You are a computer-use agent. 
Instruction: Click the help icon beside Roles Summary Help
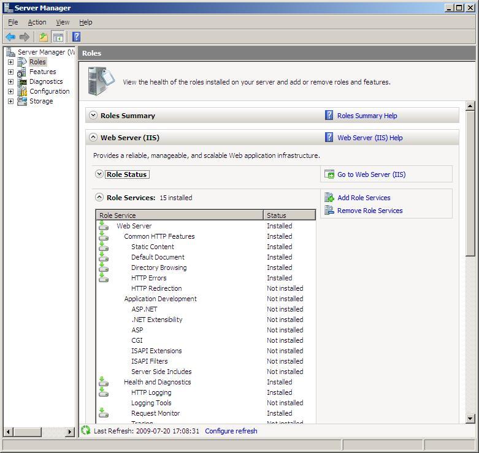[x=329, y=115]
